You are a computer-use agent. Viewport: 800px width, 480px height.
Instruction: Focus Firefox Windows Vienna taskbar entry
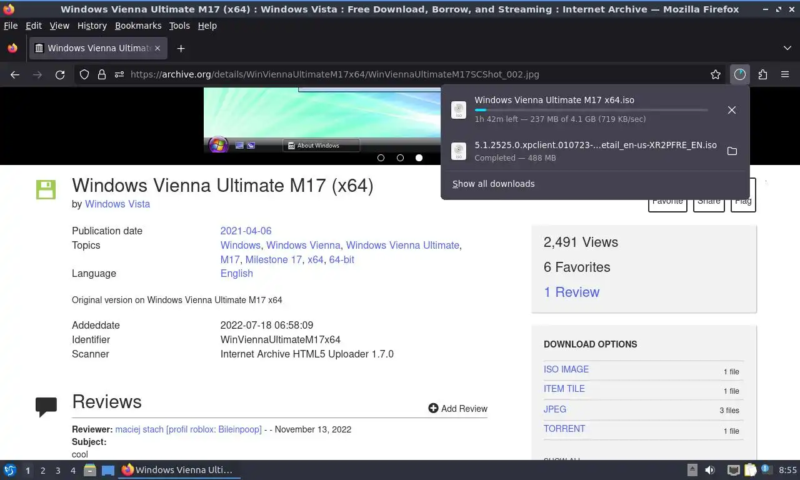[179, 470]
